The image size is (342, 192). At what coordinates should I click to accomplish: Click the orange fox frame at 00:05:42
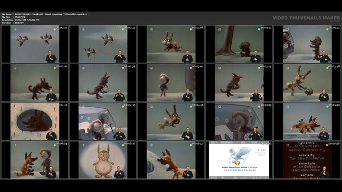click(x=307, y=122)
